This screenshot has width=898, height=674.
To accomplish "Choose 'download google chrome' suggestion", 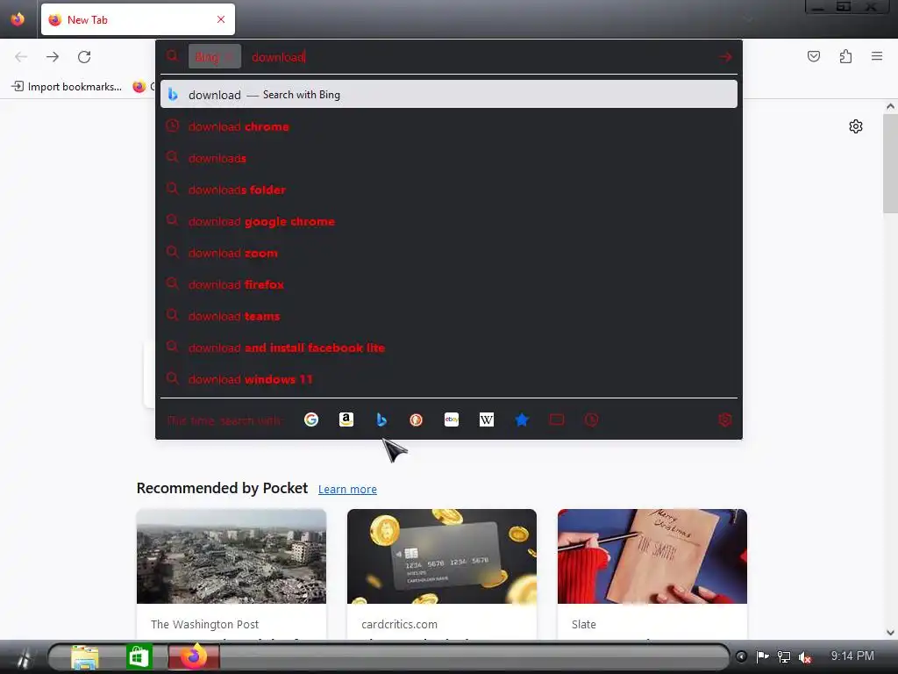I will coord(449,221).
